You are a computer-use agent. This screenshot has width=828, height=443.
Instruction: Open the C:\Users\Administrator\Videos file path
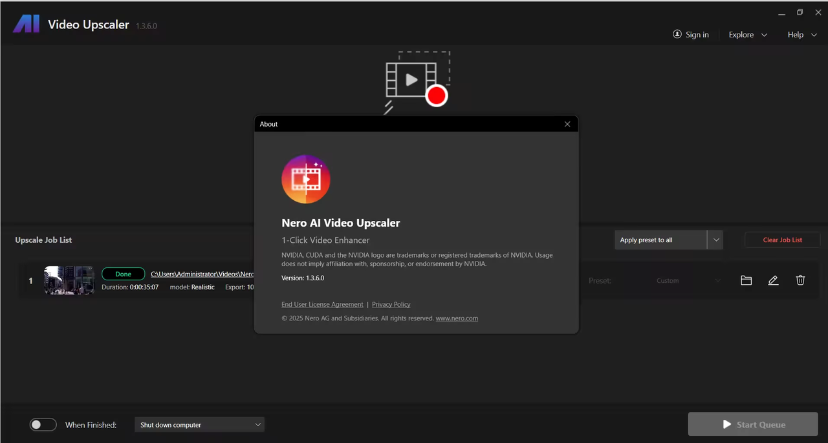[202, 274]
